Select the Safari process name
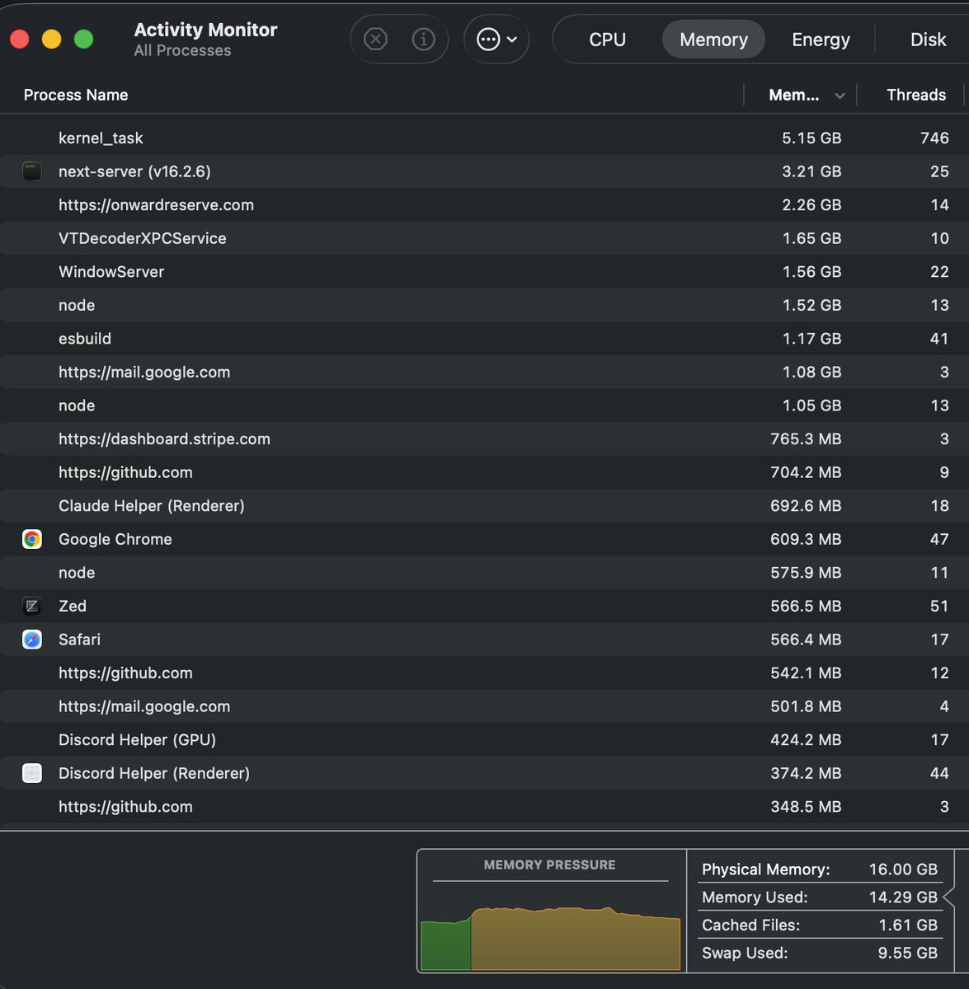Screen dimensions: 969x989 coord(79,640)
